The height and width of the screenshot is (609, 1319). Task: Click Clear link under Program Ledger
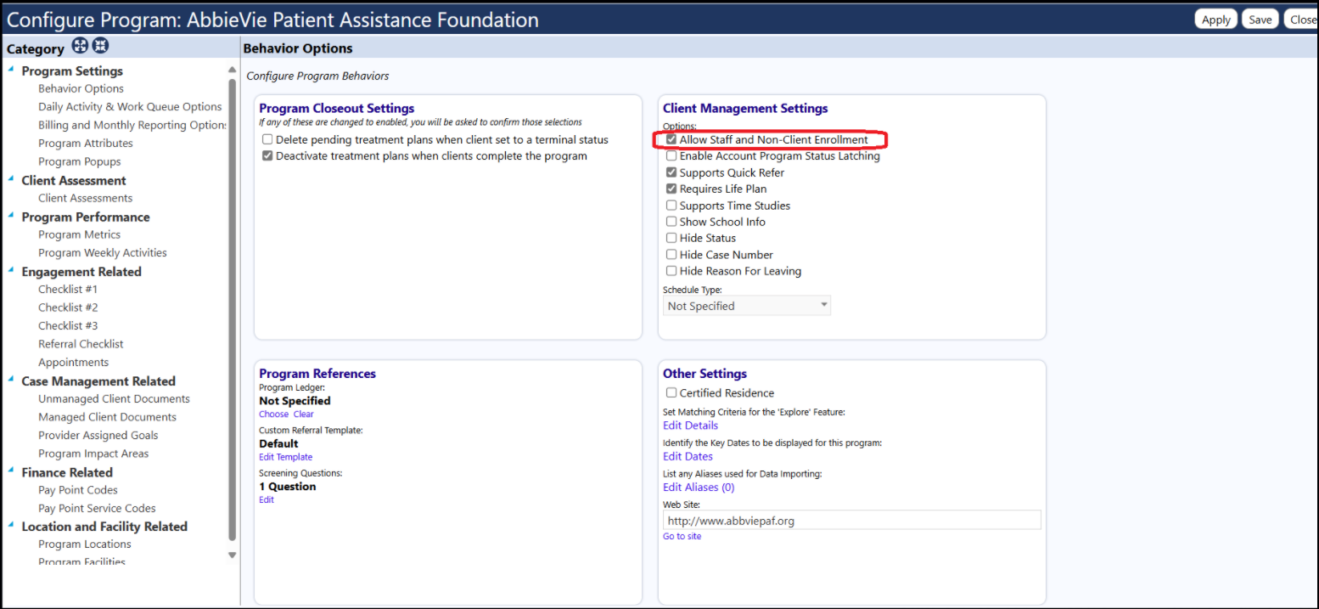tap(304, 414)
